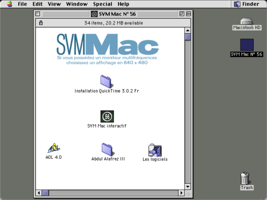Viewport: 267px width, 200px height.
Task: Open the Window menu
Action: tap(77, 4)
